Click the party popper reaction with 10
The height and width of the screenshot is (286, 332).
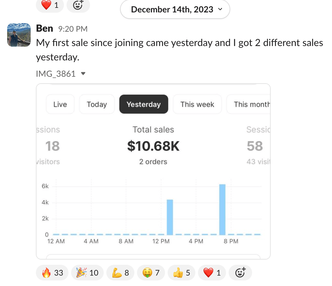pos(87,273)
